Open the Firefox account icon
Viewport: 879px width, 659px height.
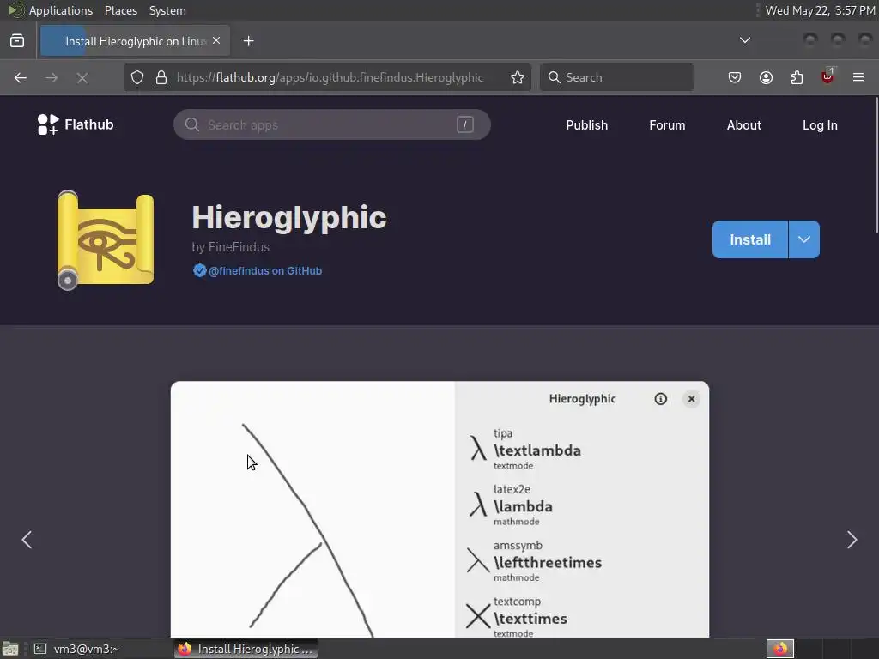pyautogui.click(x=766, y=77)
